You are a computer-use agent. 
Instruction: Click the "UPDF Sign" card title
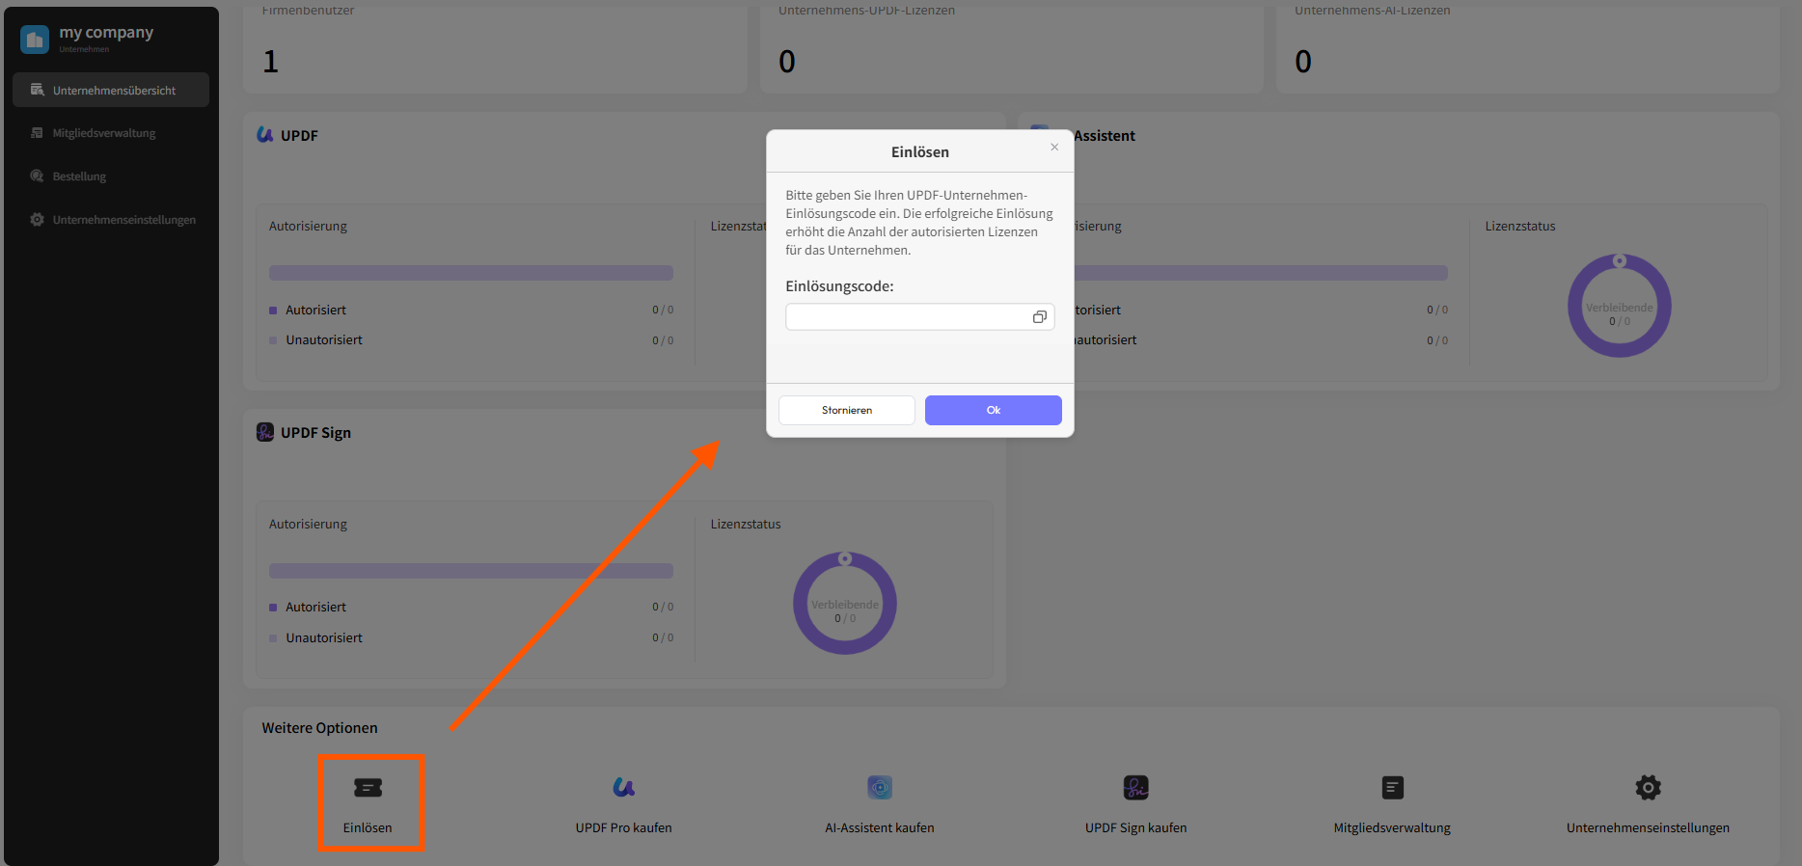[315, 432]
